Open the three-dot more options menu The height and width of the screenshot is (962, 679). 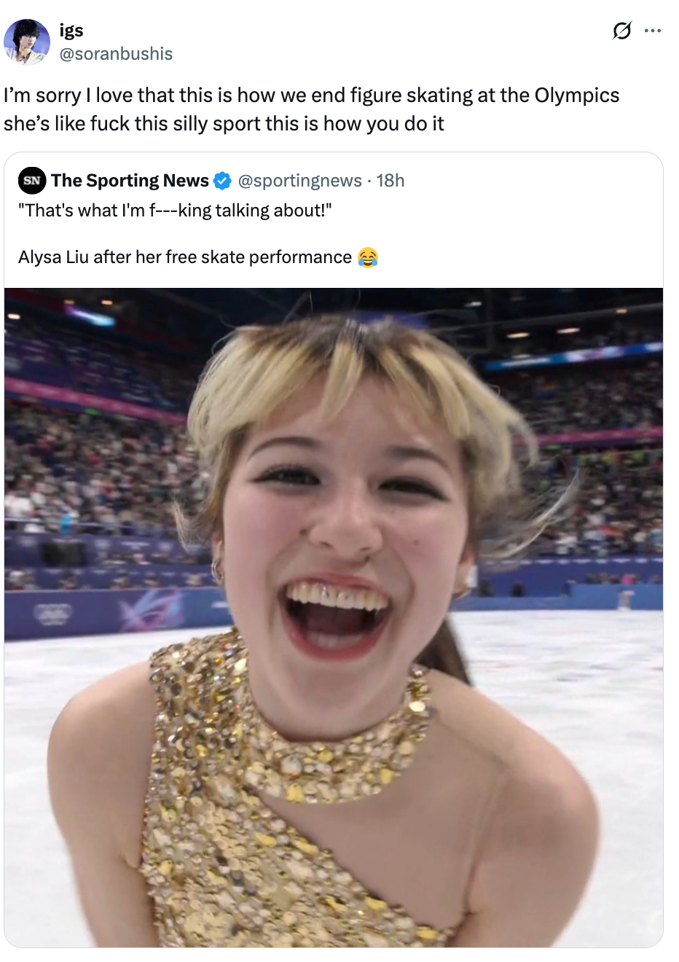[653, 31]
